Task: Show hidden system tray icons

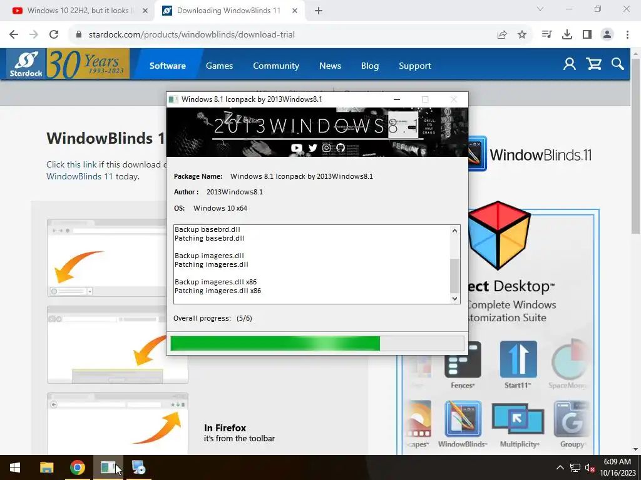Action: [x=560, y=467]
